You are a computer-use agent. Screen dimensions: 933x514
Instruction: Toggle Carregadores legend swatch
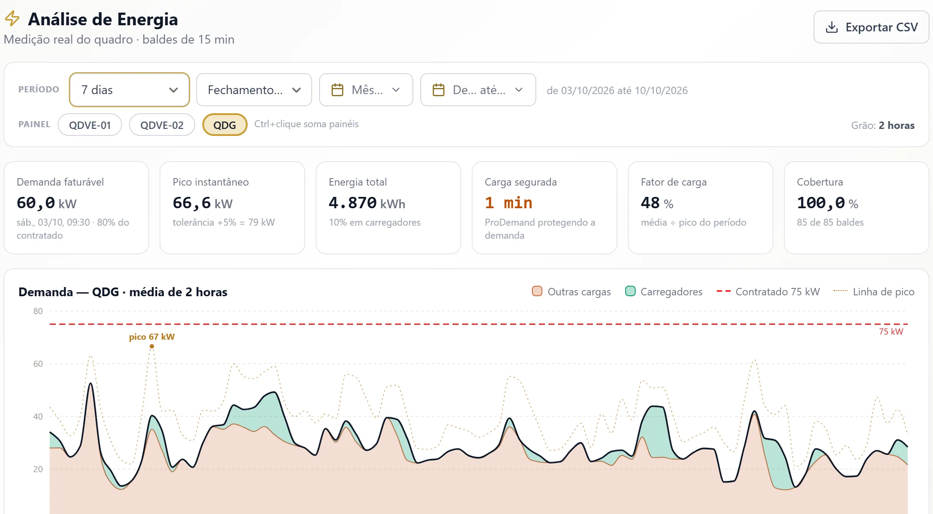click(630, 291)
